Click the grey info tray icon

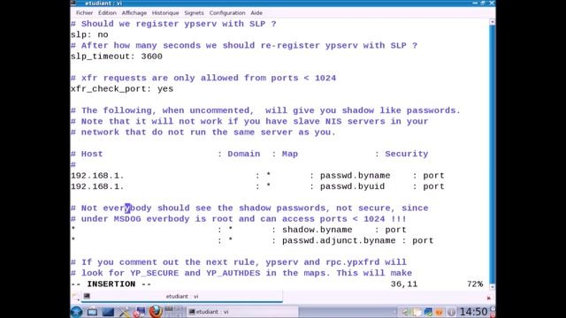[451, 312]
